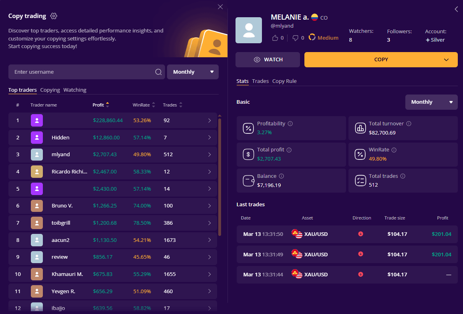Open Monthly period dropdown beside search
Image resolution: width=463 pixels, height=314 pixels.
point(193,72)
